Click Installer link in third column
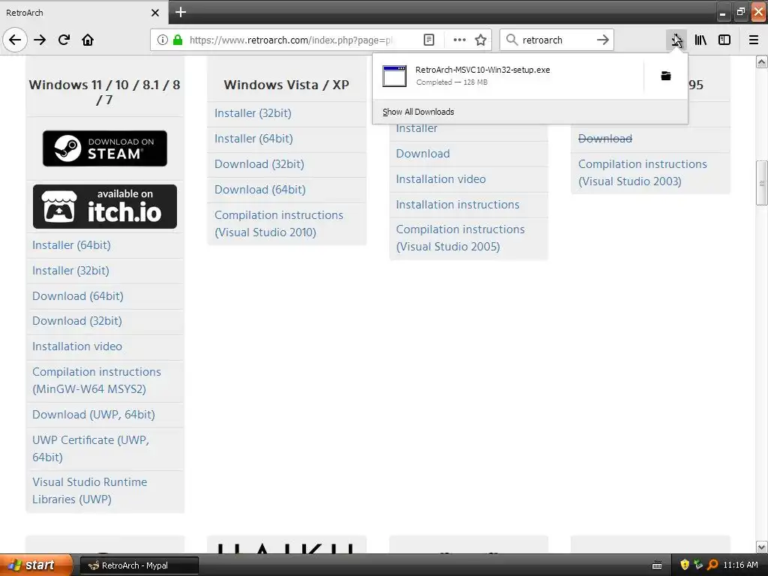Screen dimensions: 768x576 (416, 129)
